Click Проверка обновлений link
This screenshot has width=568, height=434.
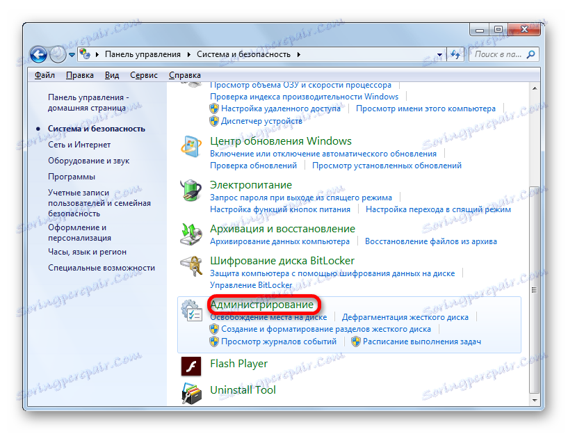(253, 166)
